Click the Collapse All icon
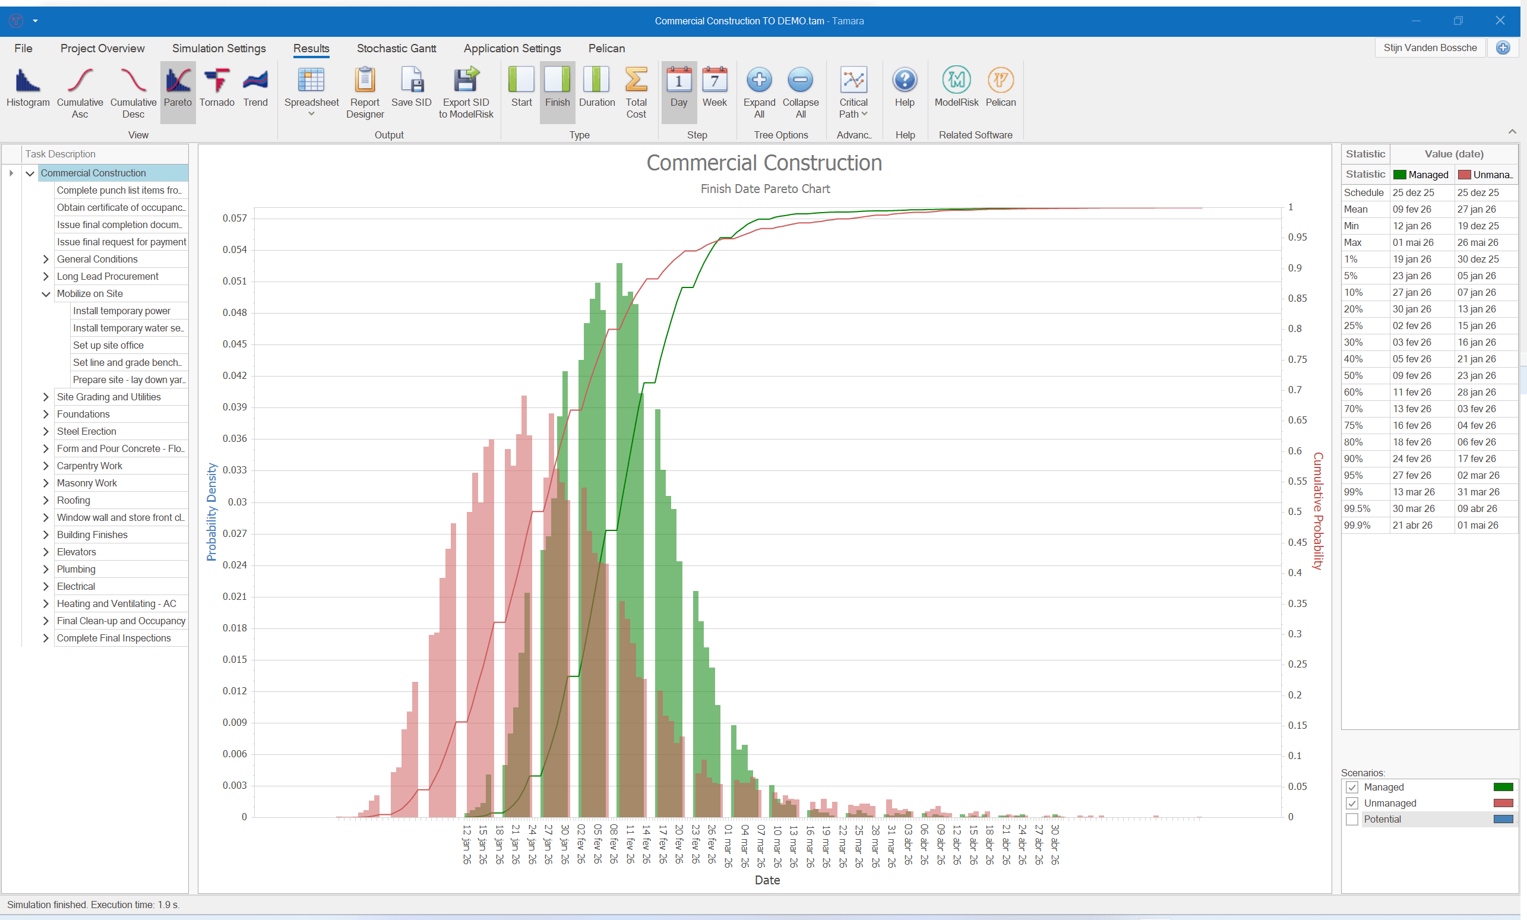This screenshot has width=1527, height=920. pyautogui.click(x=800, y=81)
